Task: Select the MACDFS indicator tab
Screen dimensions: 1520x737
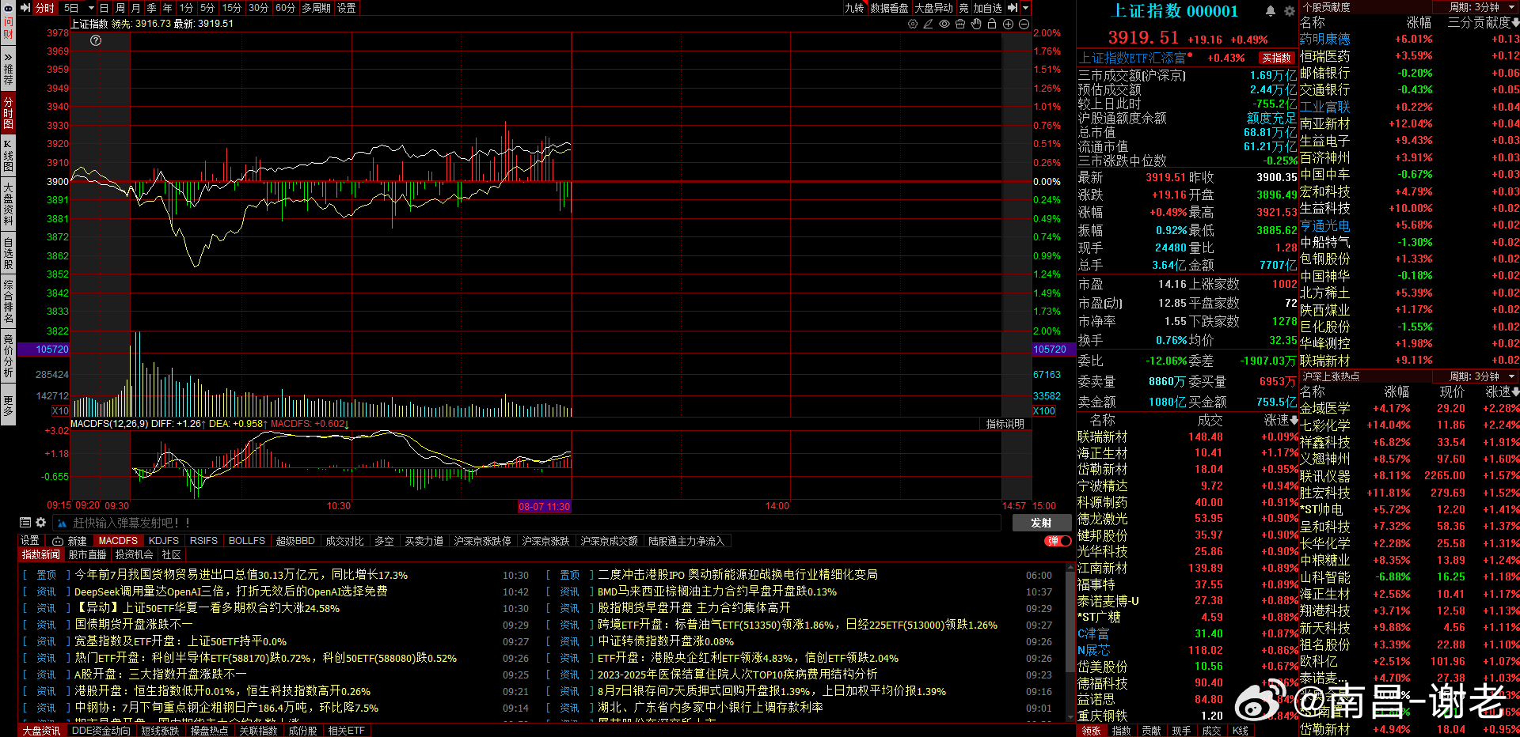Action: click(118, 541)
